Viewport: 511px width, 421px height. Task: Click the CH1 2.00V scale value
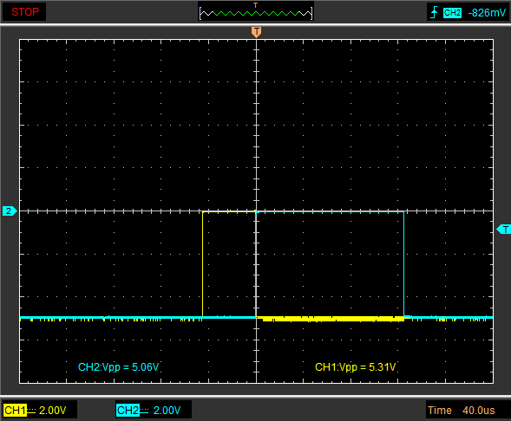pos(52,411)
